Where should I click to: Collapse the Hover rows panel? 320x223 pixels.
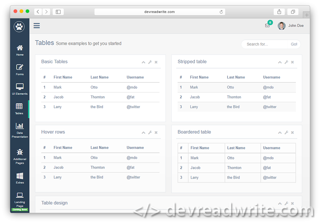[143, 132]
